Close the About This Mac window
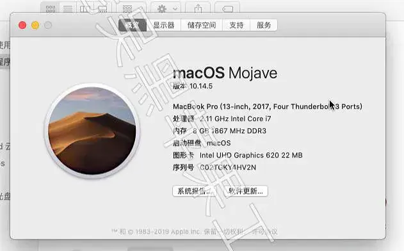 tap(22, 25)
